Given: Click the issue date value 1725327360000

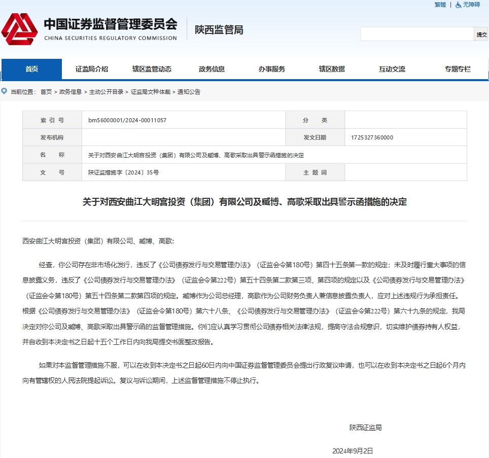Looking at the screenshot, I should pos(372,137).
